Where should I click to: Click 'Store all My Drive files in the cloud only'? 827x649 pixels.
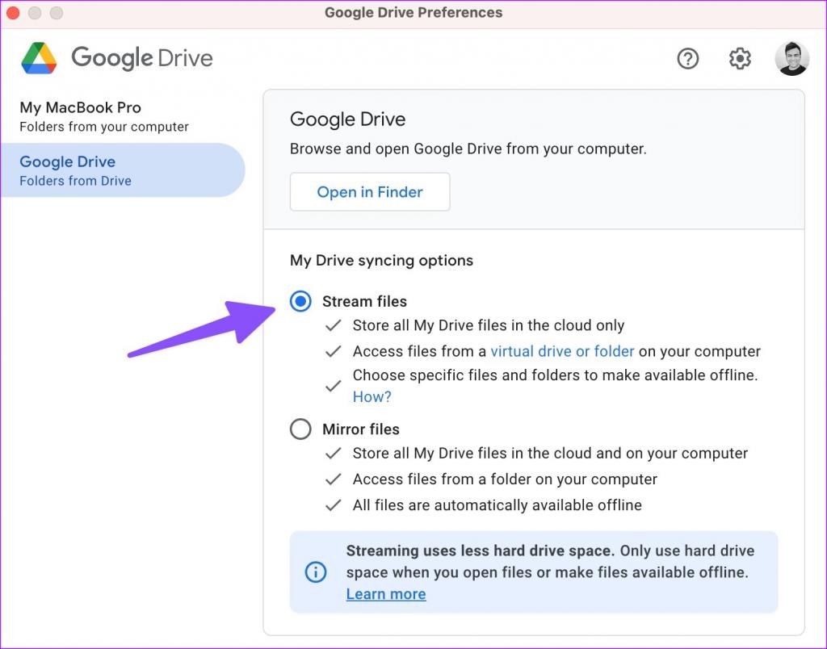coord(489,325)
